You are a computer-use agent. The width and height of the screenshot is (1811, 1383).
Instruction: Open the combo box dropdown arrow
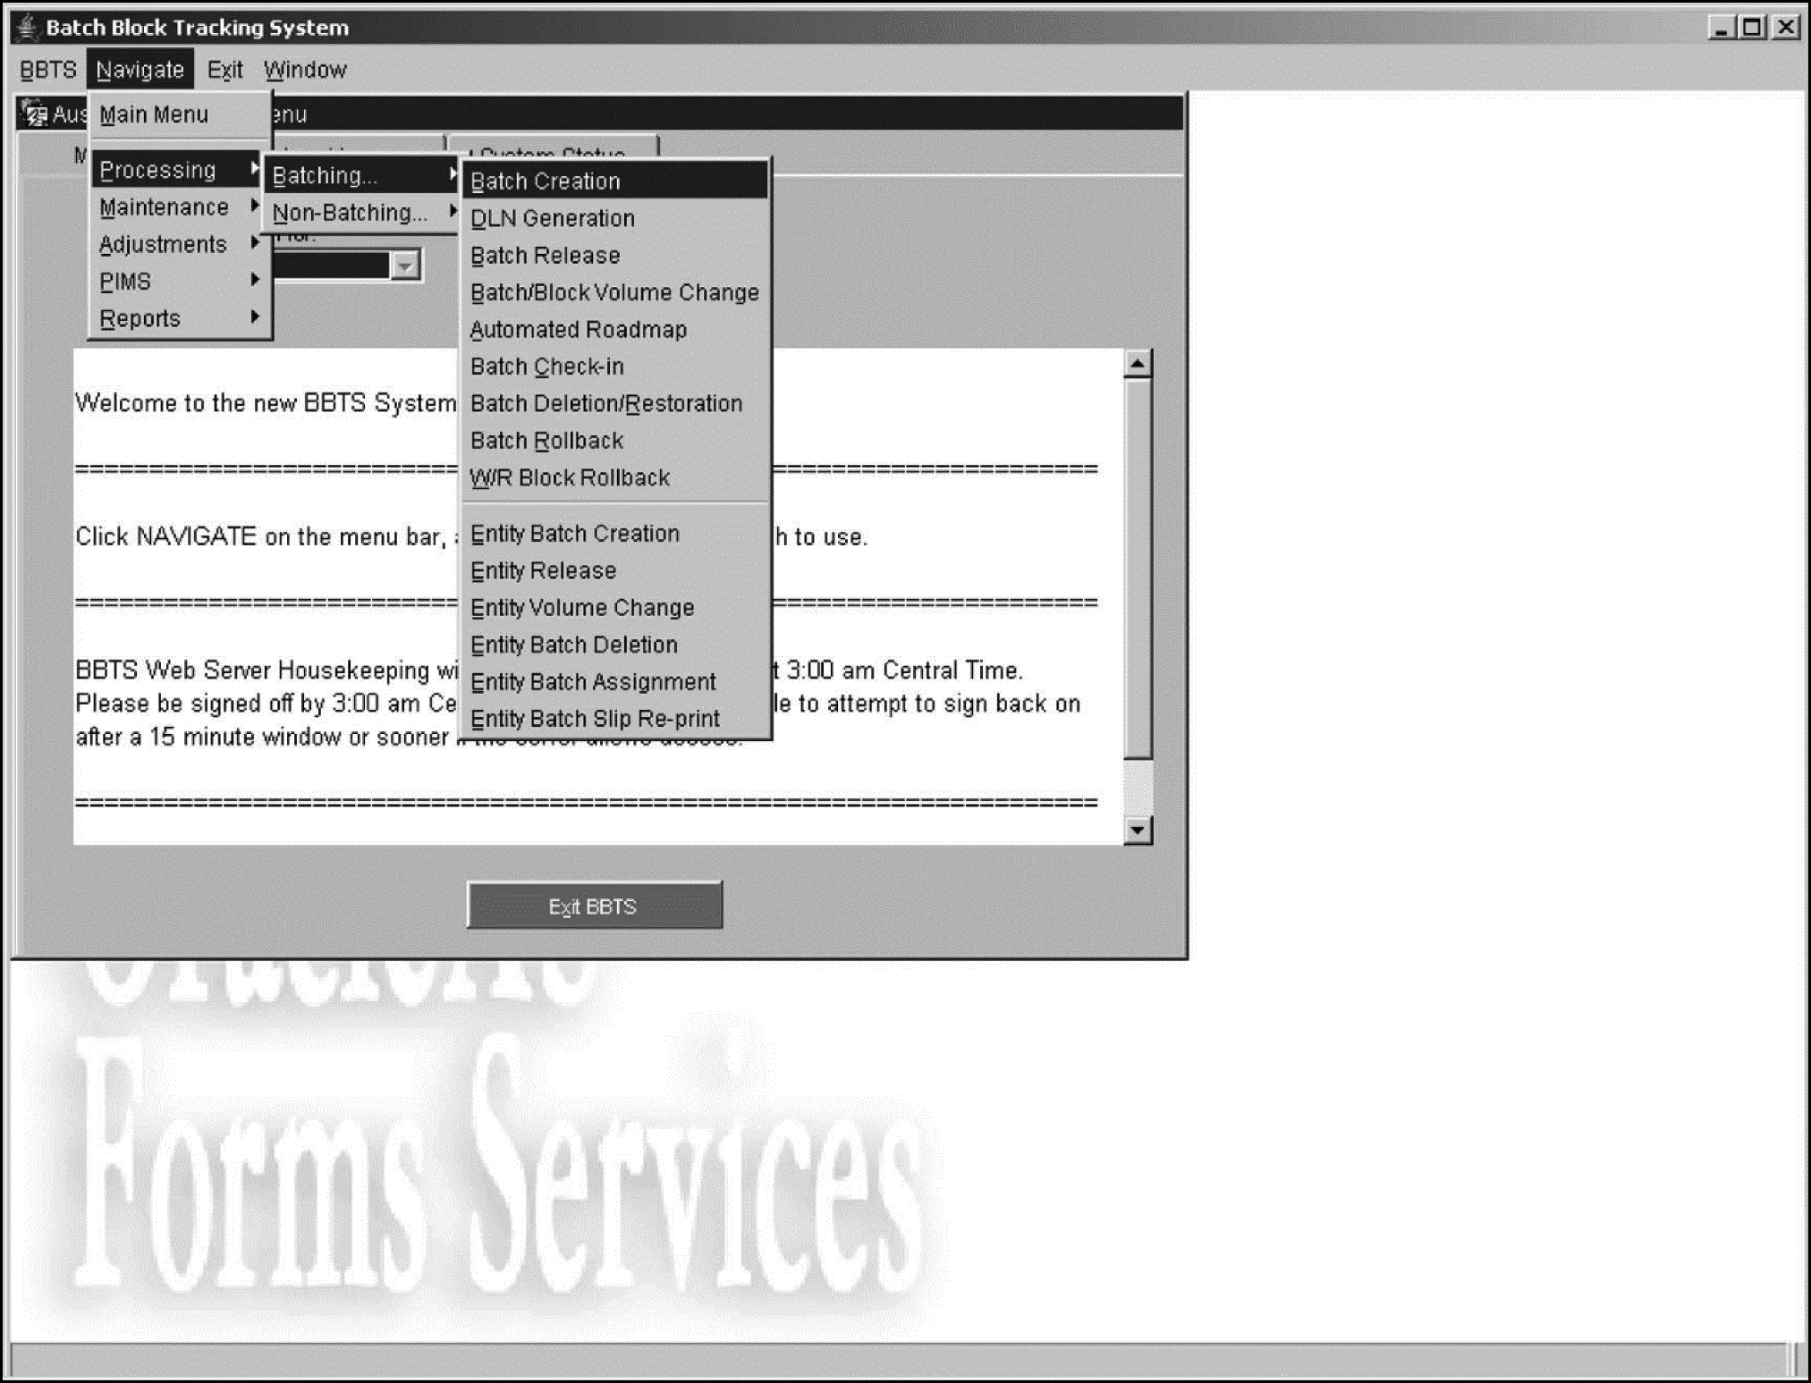(405, 266)
